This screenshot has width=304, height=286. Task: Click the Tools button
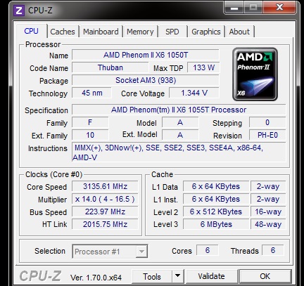click(152, 277)
